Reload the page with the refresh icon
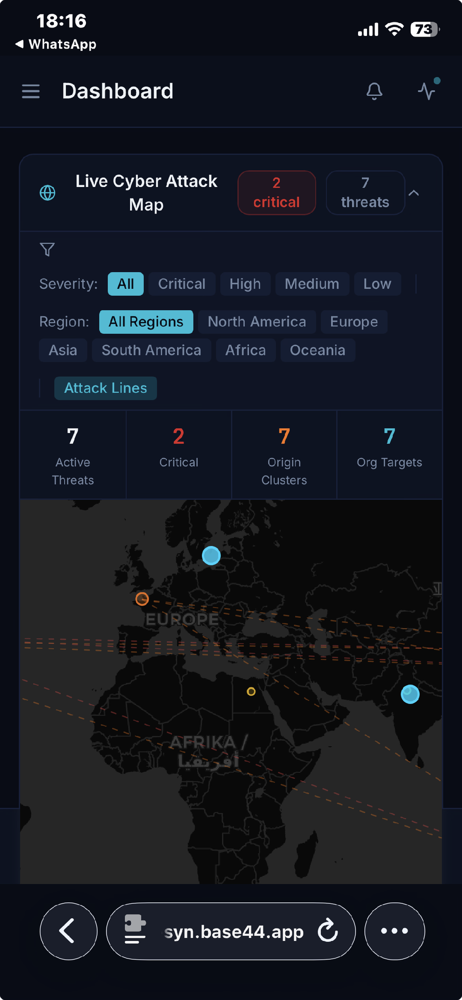This screenshot has width=462, height=1000. (x=328, y=930)
